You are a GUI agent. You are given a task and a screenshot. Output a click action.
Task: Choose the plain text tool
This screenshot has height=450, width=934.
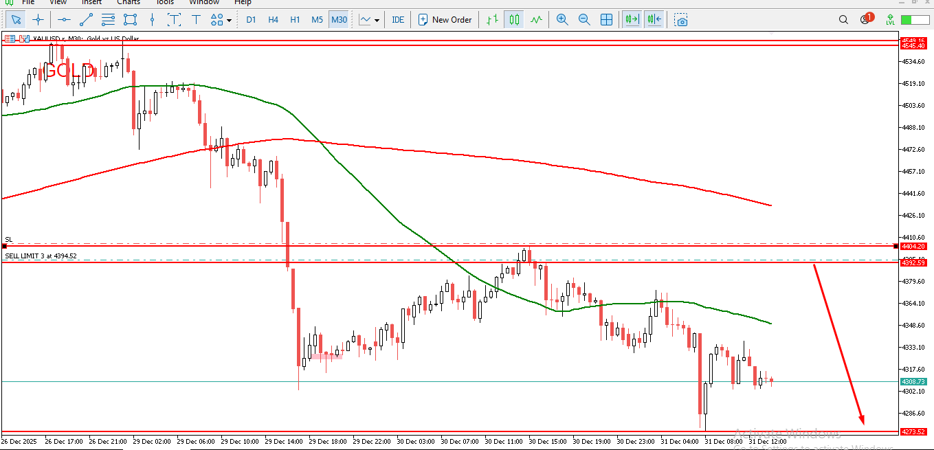pyautogui.click(x=196, y=20)
